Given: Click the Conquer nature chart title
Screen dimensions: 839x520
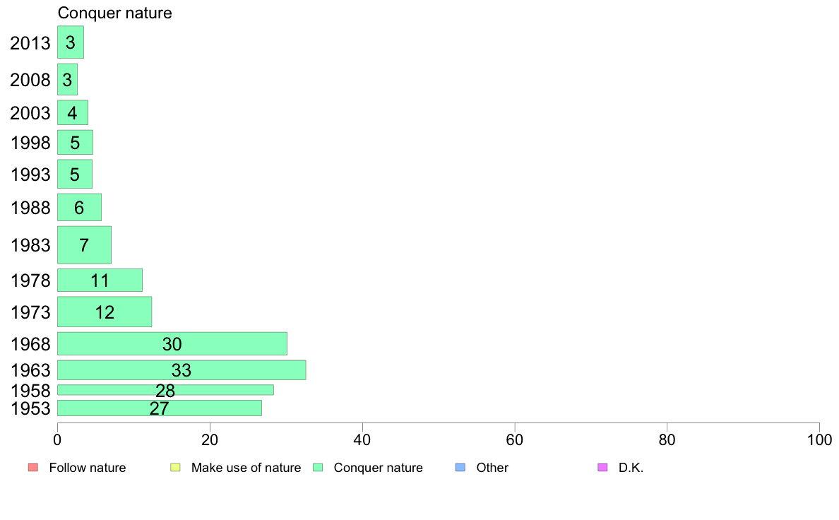Looking at the screenshot, I should tap(114, 13).
